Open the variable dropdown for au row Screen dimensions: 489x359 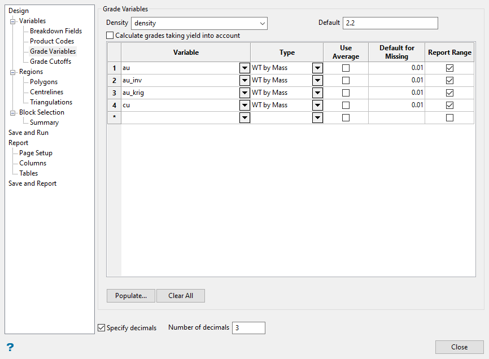click(x=244, y=68)
